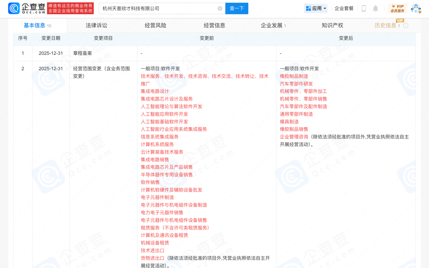This screenshot has width=429, height=268.
Task: Click 软件销售 text
Action: [x=150, y=182]
